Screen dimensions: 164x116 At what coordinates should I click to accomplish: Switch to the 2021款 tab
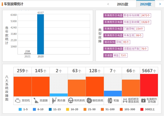[x=122, y=4]
